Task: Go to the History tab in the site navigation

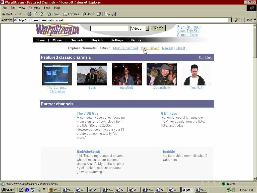Action: coord(136,40)
